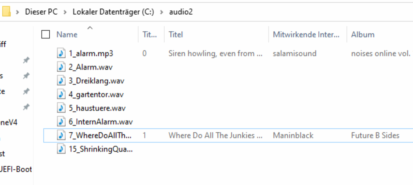Expand chevron after Lokaler Datenträger (C:)
Viewport: 413px width, 185px height.
coord(162,12)
